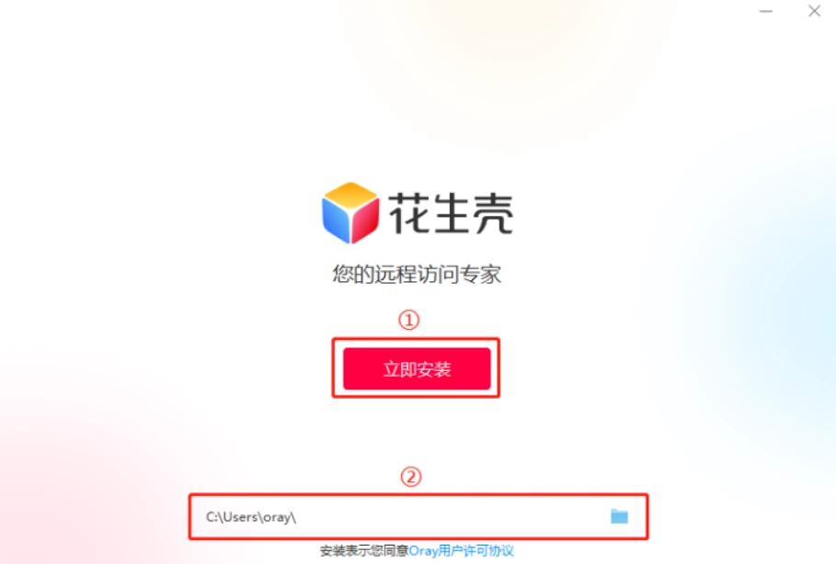This screenshot has width=836, height=564.
Task: Click the circled ① annotation marker
Action: point(409,320)
